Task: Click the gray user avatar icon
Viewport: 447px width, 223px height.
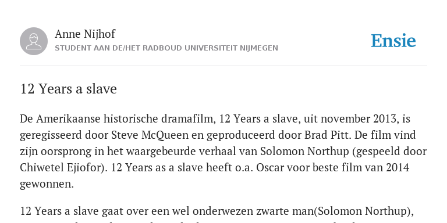Action: click(x=34, y=41)
